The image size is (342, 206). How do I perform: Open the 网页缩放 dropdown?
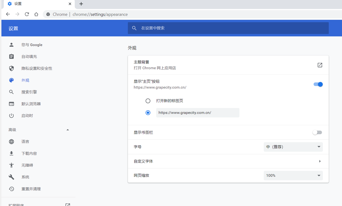coord(293,175)
